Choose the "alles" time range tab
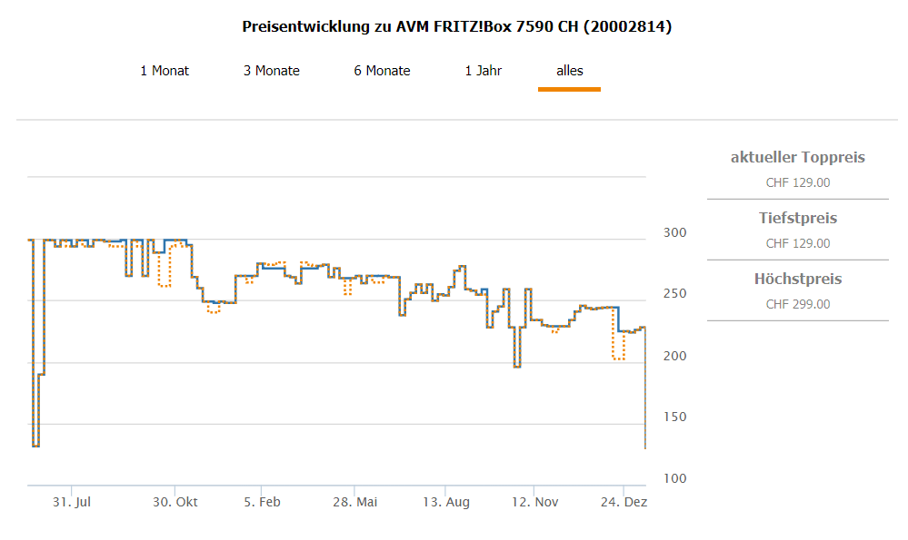The image size is (908, 540). (570, 71)
